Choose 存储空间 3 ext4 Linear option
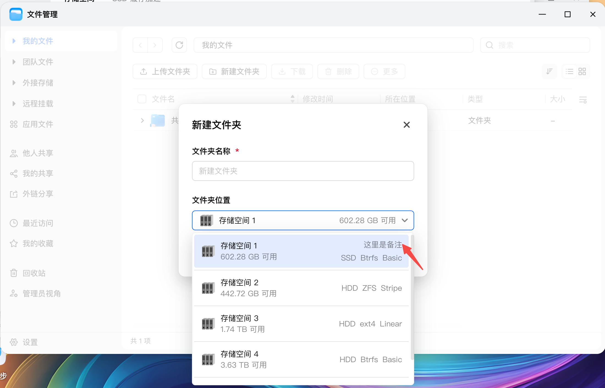 click(301, 324)
